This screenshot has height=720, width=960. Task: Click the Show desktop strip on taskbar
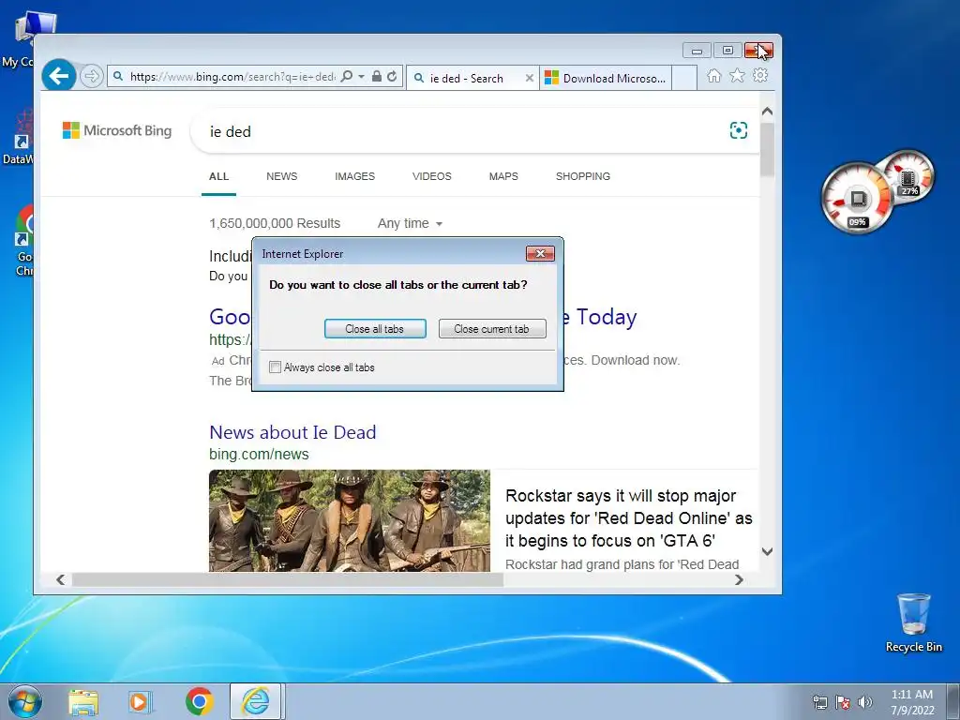(953, 701)
